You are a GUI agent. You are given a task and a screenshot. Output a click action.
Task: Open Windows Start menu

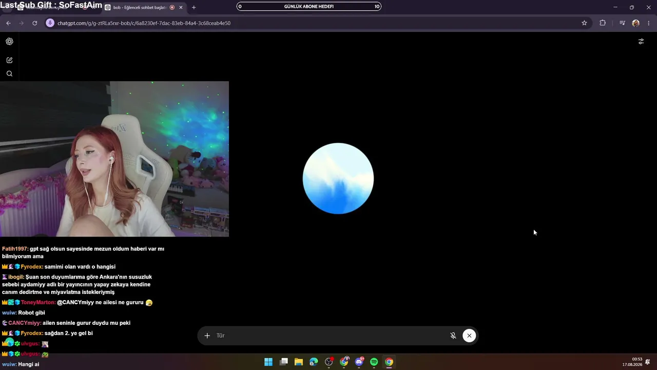click(x=268, y=362)
